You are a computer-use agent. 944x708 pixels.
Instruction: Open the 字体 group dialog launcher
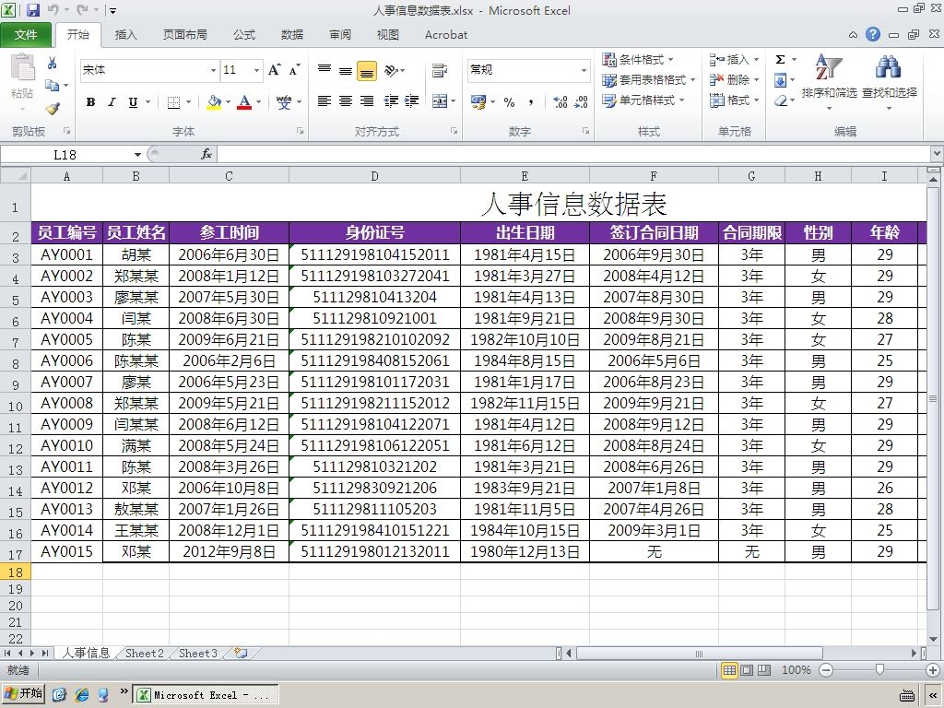(300, 131)
